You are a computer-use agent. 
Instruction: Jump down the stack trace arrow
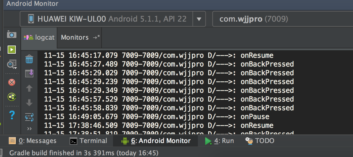pos(29,103)
